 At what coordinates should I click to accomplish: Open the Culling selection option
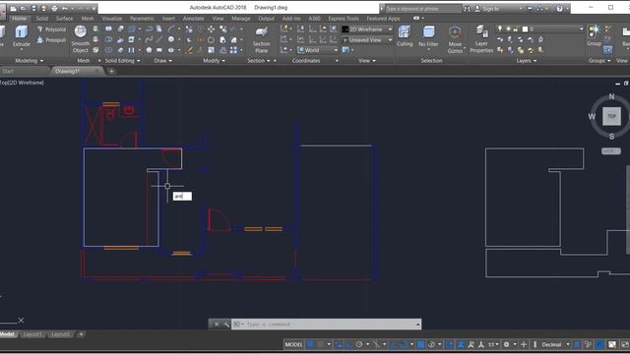[405, 36]
